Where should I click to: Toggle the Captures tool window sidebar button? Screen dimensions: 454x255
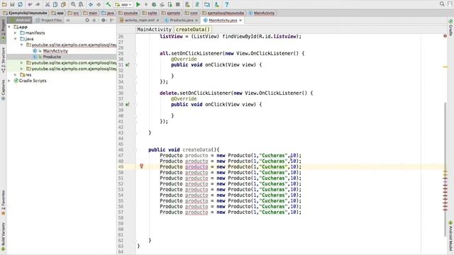[x=3, y=90]
